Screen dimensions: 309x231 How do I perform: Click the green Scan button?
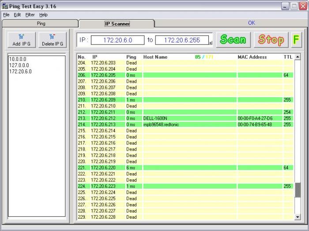(234, 40)
